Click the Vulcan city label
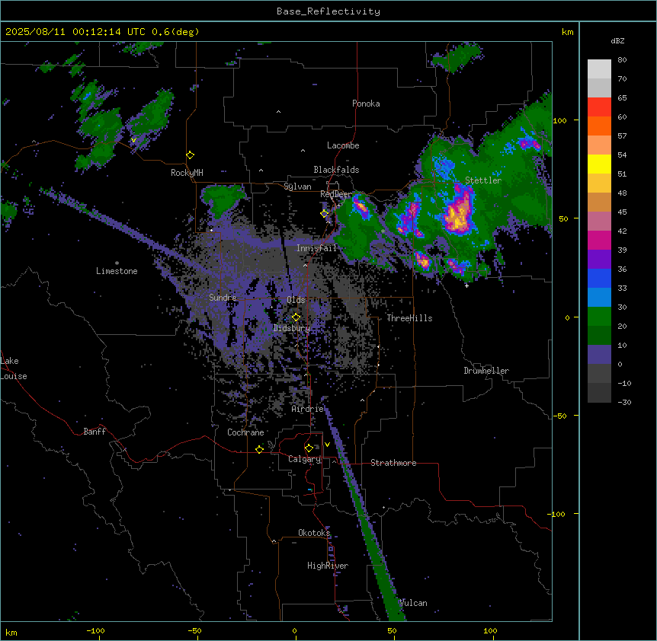 [x=413, y=603]
